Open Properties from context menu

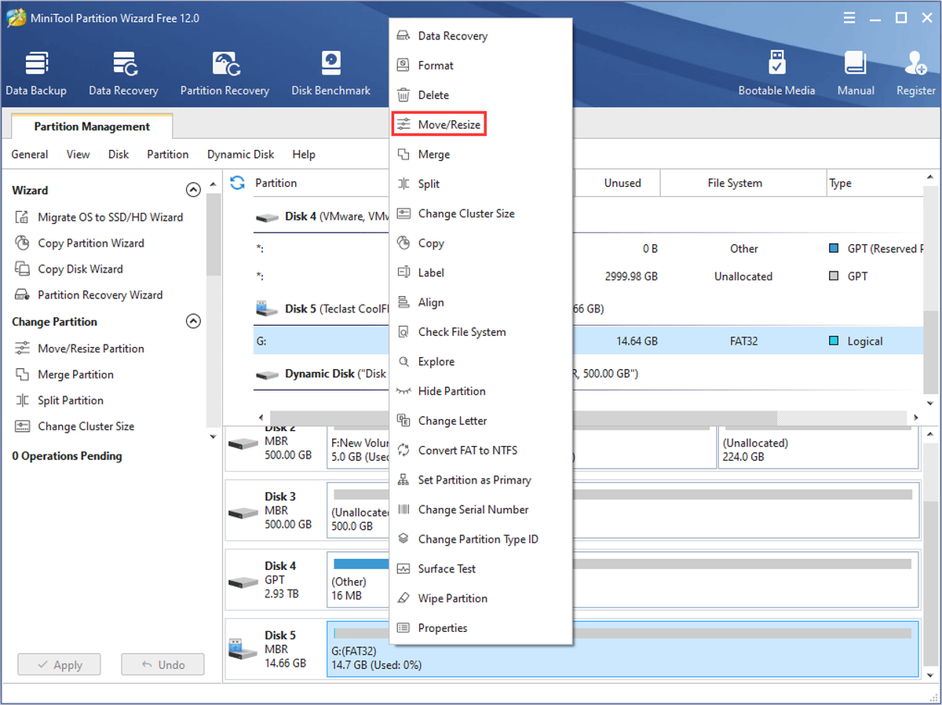[x=481, y=628]
